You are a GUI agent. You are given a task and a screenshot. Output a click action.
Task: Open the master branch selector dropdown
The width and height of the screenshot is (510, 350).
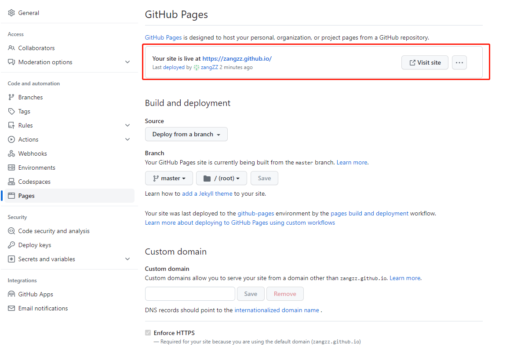(x=169, y=178)
